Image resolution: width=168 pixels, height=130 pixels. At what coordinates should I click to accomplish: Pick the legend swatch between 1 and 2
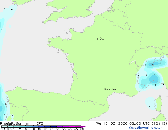pos(17,127)
